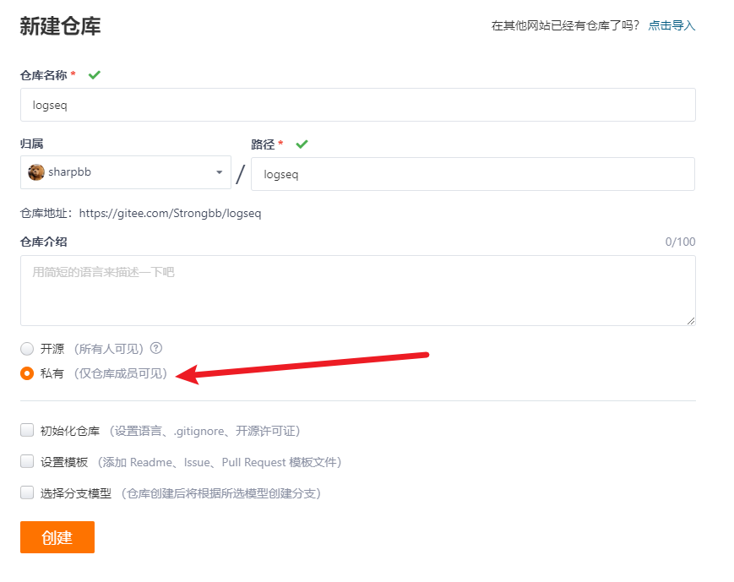Click the 归属 label
734x582 pixels.
pos(32,144)
